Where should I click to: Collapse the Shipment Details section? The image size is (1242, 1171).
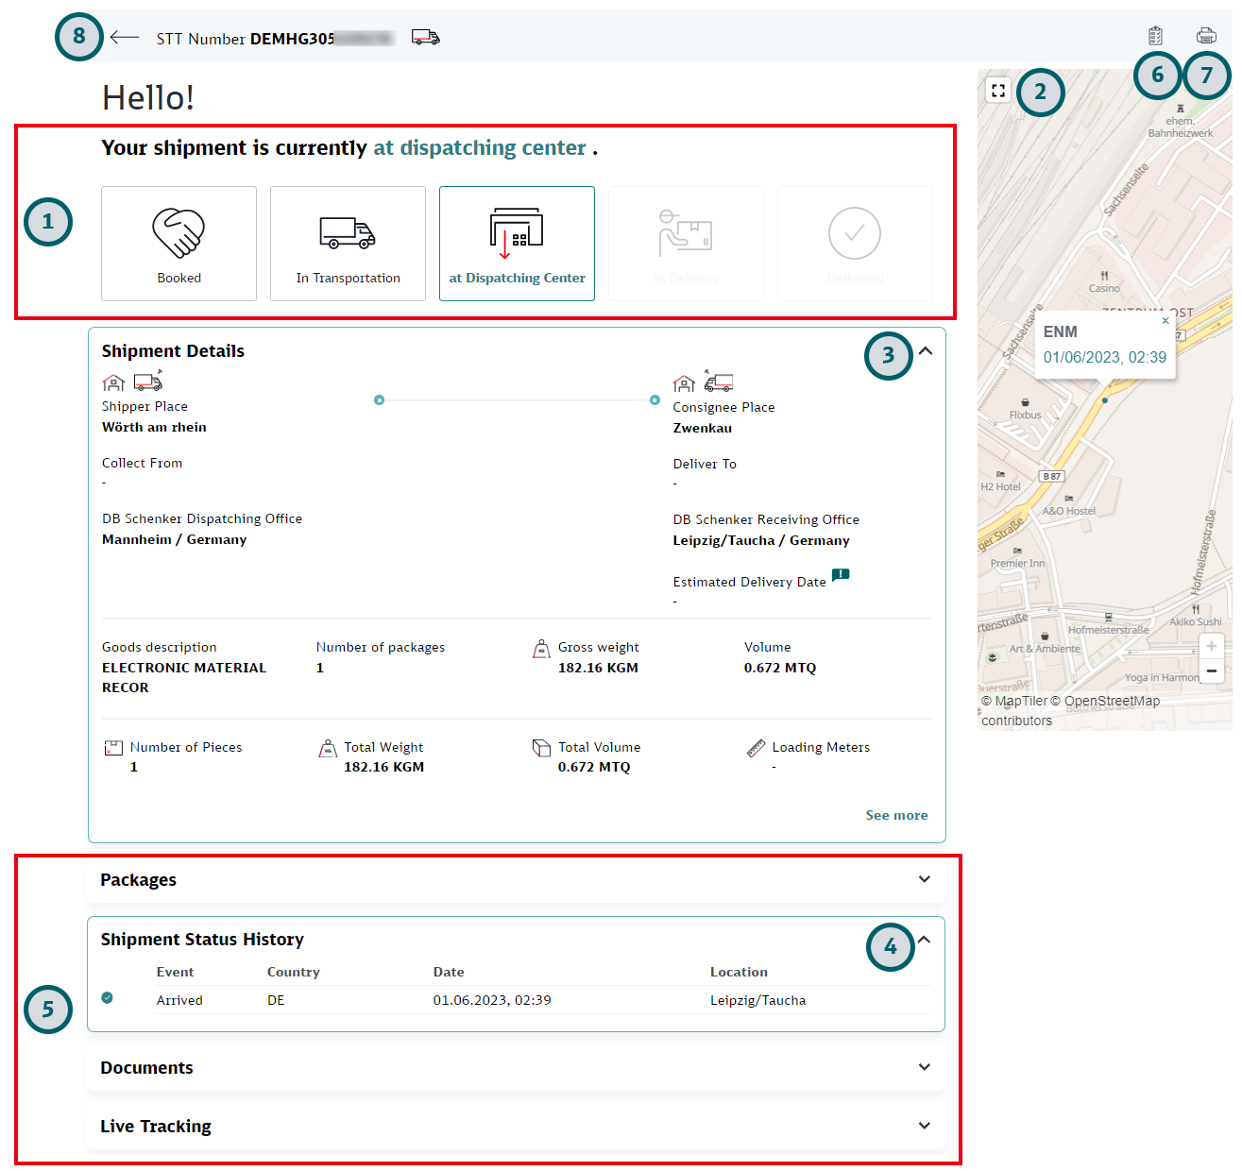(x=926, y=351)
